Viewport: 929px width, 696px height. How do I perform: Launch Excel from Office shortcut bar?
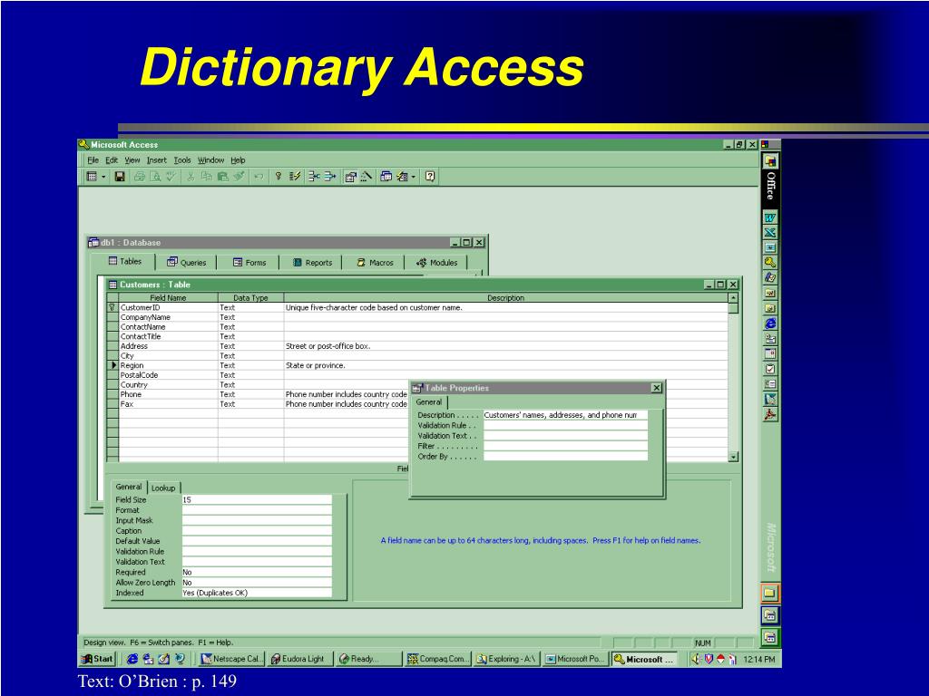[769, 233]
